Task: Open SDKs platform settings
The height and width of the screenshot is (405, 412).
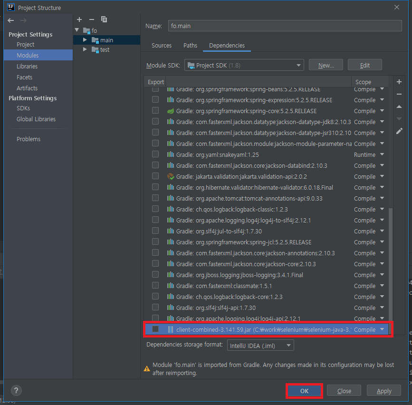Action: (23, 108)
